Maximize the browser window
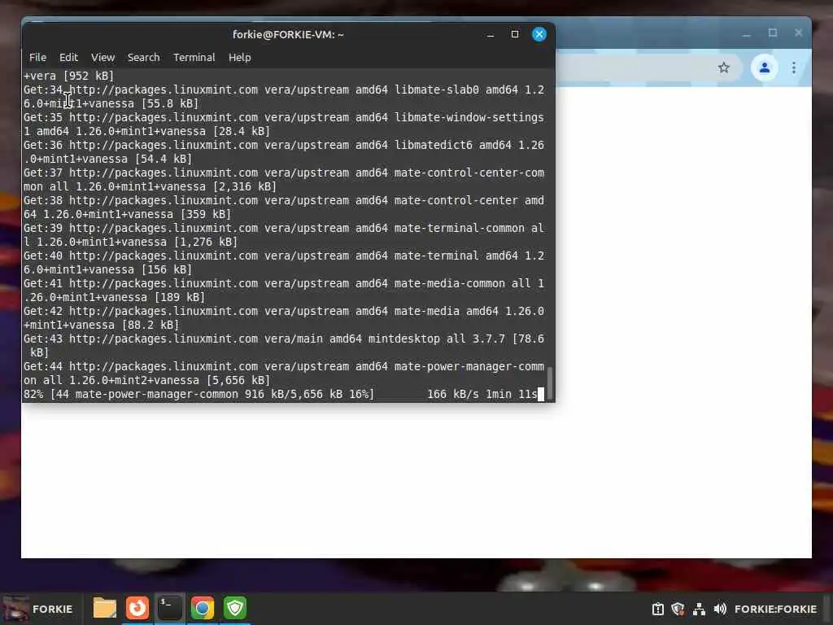The image size is (833, 625). click(773, 33)
